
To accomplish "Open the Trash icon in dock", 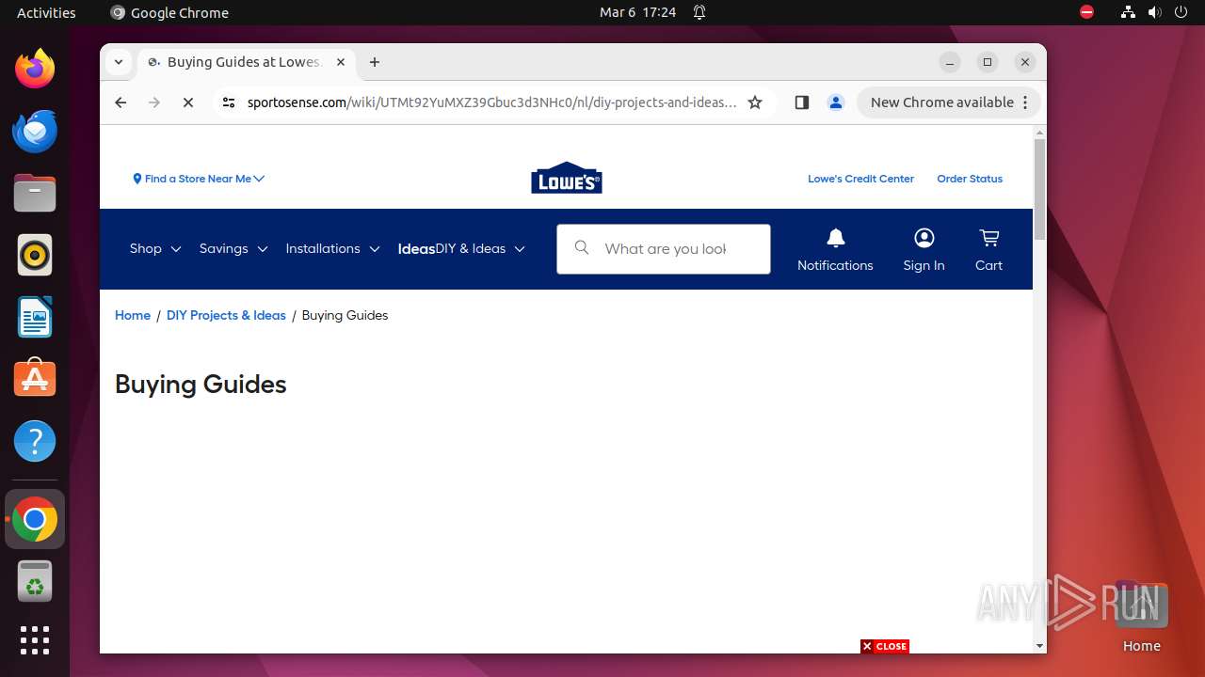I will pos(35,581).
